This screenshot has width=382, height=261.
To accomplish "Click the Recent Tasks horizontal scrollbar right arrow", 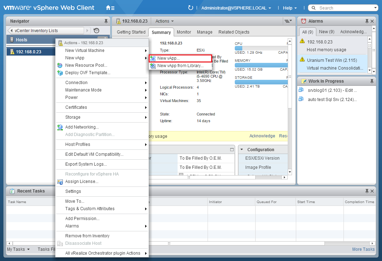I will 372,243.
